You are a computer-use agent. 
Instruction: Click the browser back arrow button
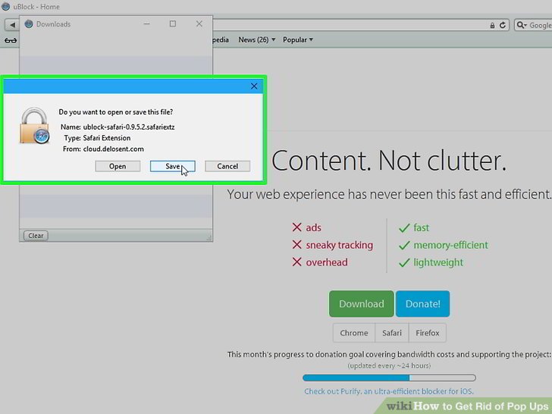click(12, 24)
